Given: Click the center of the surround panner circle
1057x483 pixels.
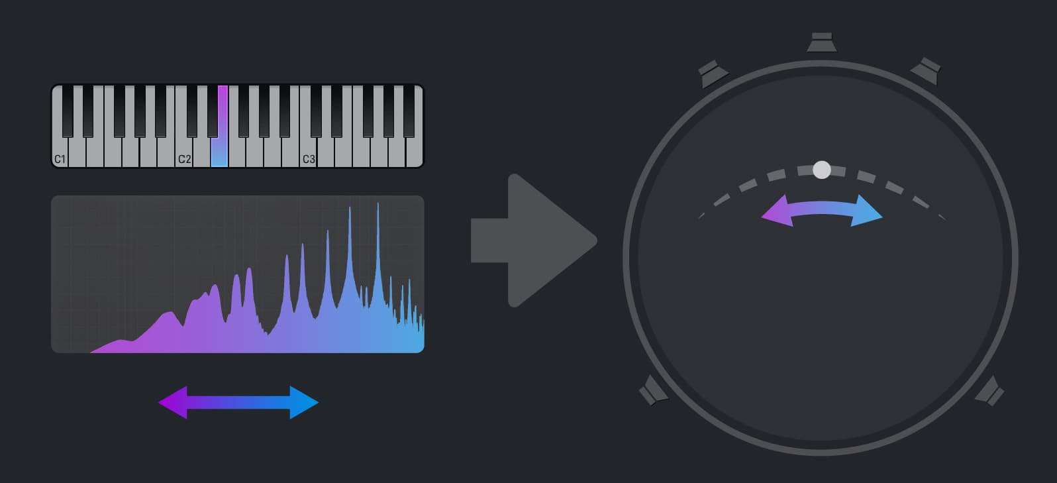Looking at the screenshot, I should point(821,258).
